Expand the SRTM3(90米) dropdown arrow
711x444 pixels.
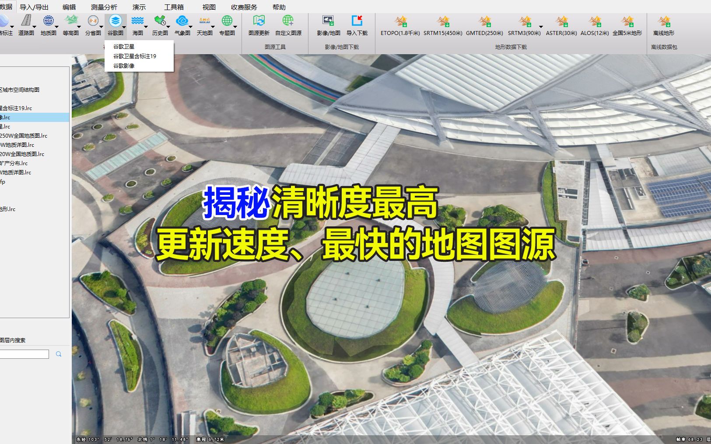pyautogui.click(x=541, y=27)
